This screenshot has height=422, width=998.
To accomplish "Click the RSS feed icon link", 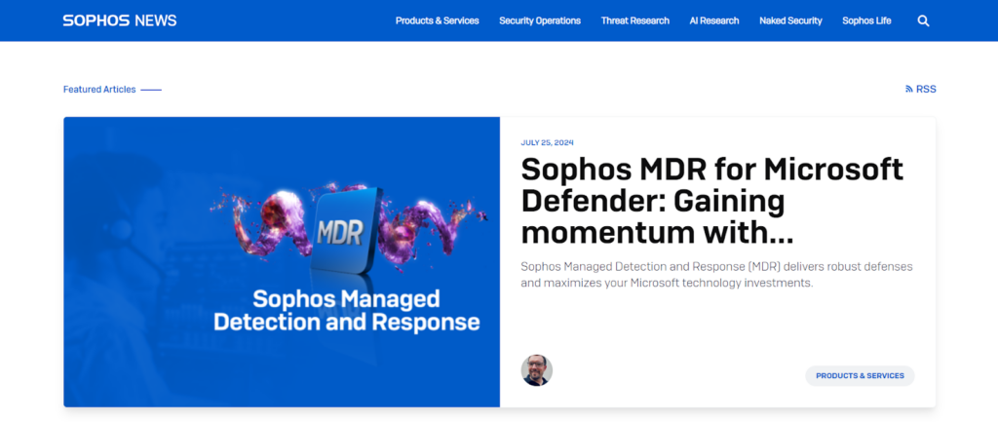I will point(921,89).
